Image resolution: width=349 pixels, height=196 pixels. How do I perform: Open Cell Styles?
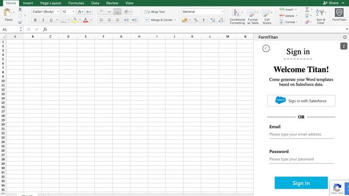(267, 16)
